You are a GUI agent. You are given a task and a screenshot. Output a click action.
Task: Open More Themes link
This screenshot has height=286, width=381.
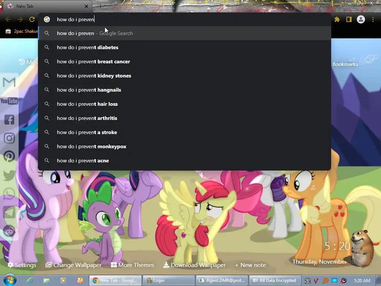pyautogui.click(x=133, y=265)
